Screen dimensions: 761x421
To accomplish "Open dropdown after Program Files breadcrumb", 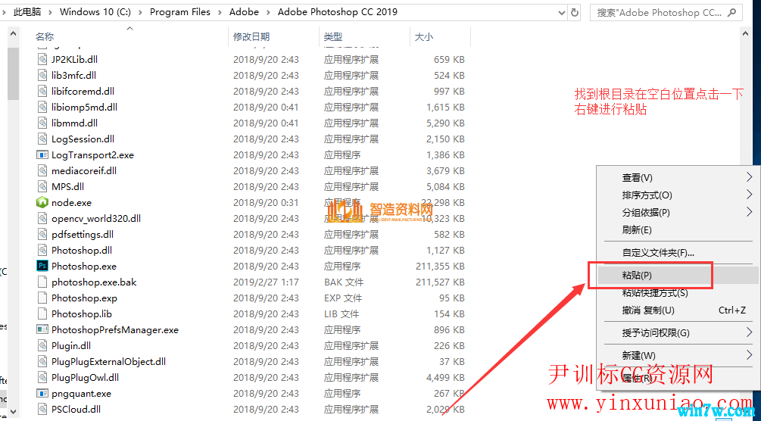I will pos(220,12).
